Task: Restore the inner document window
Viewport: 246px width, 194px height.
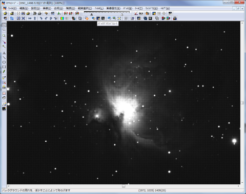Action: coord(238,8)
